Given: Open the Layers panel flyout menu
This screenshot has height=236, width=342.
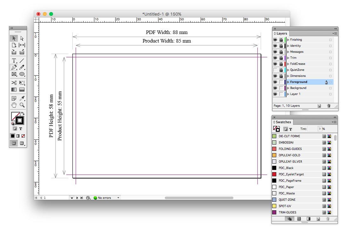Looking at the screenshot, I should coord(334,33).
